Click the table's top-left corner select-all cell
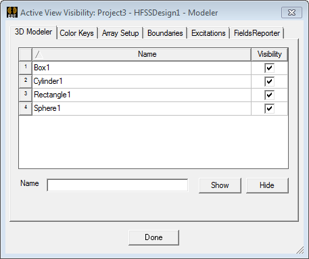Image resolution: width=309 pixels, height=259 pixels. click(26, 54)
